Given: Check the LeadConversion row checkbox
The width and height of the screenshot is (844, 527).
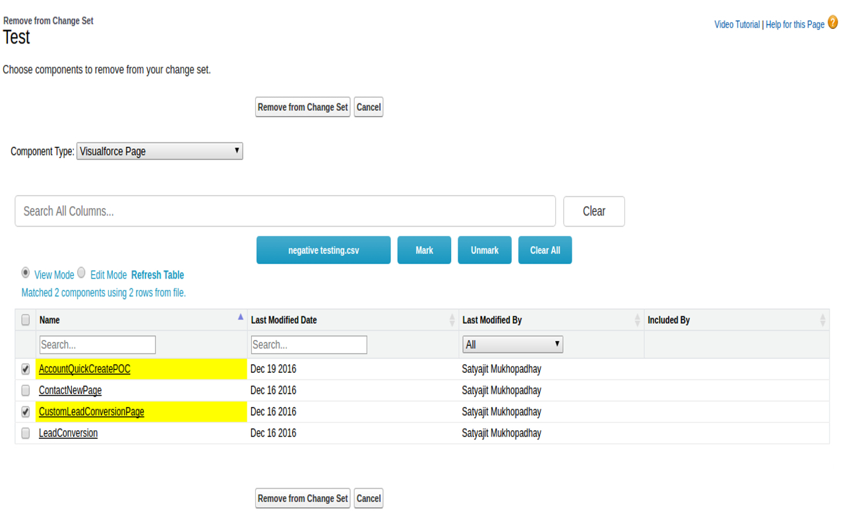Looking at the screenshot, I should coord(26,433).
